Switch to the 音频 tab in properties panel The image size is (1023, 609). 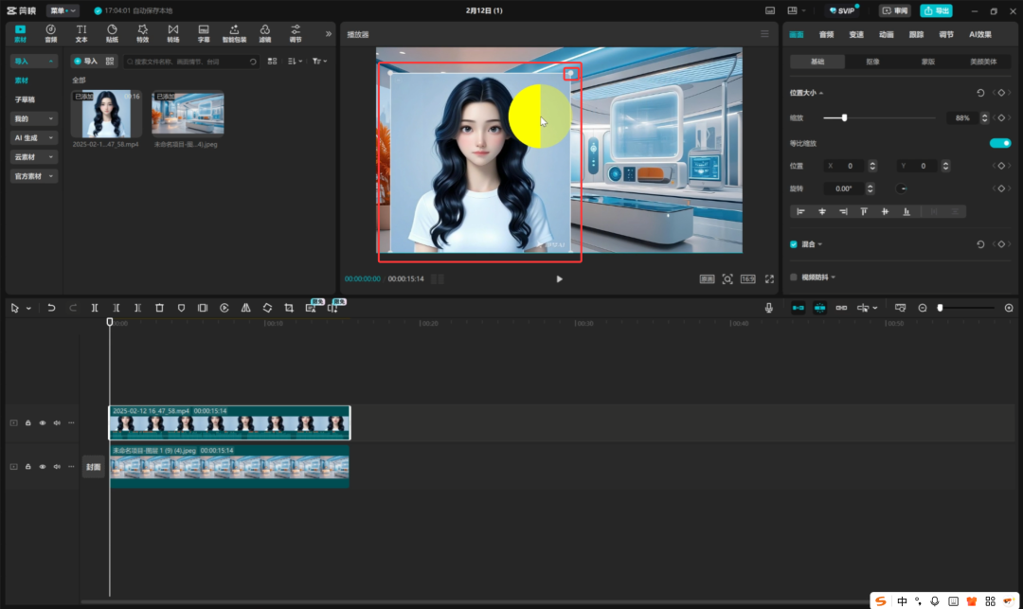click(827, 34)
